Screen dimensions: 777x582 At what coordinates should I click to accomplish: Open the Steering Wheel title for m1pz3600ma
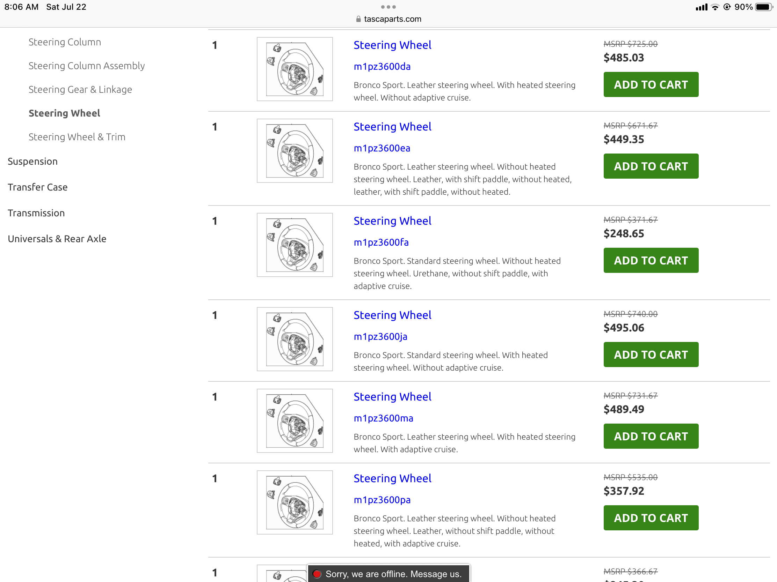[x=392, y=397]
